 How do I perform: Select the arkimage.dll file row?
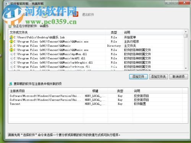[x=96, y=67]
